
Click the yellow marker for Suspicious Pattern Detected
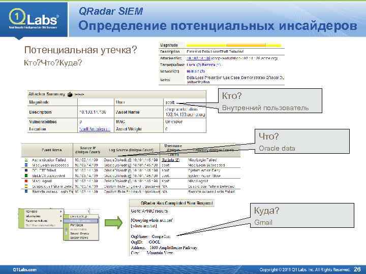click(x=26, y=186)
